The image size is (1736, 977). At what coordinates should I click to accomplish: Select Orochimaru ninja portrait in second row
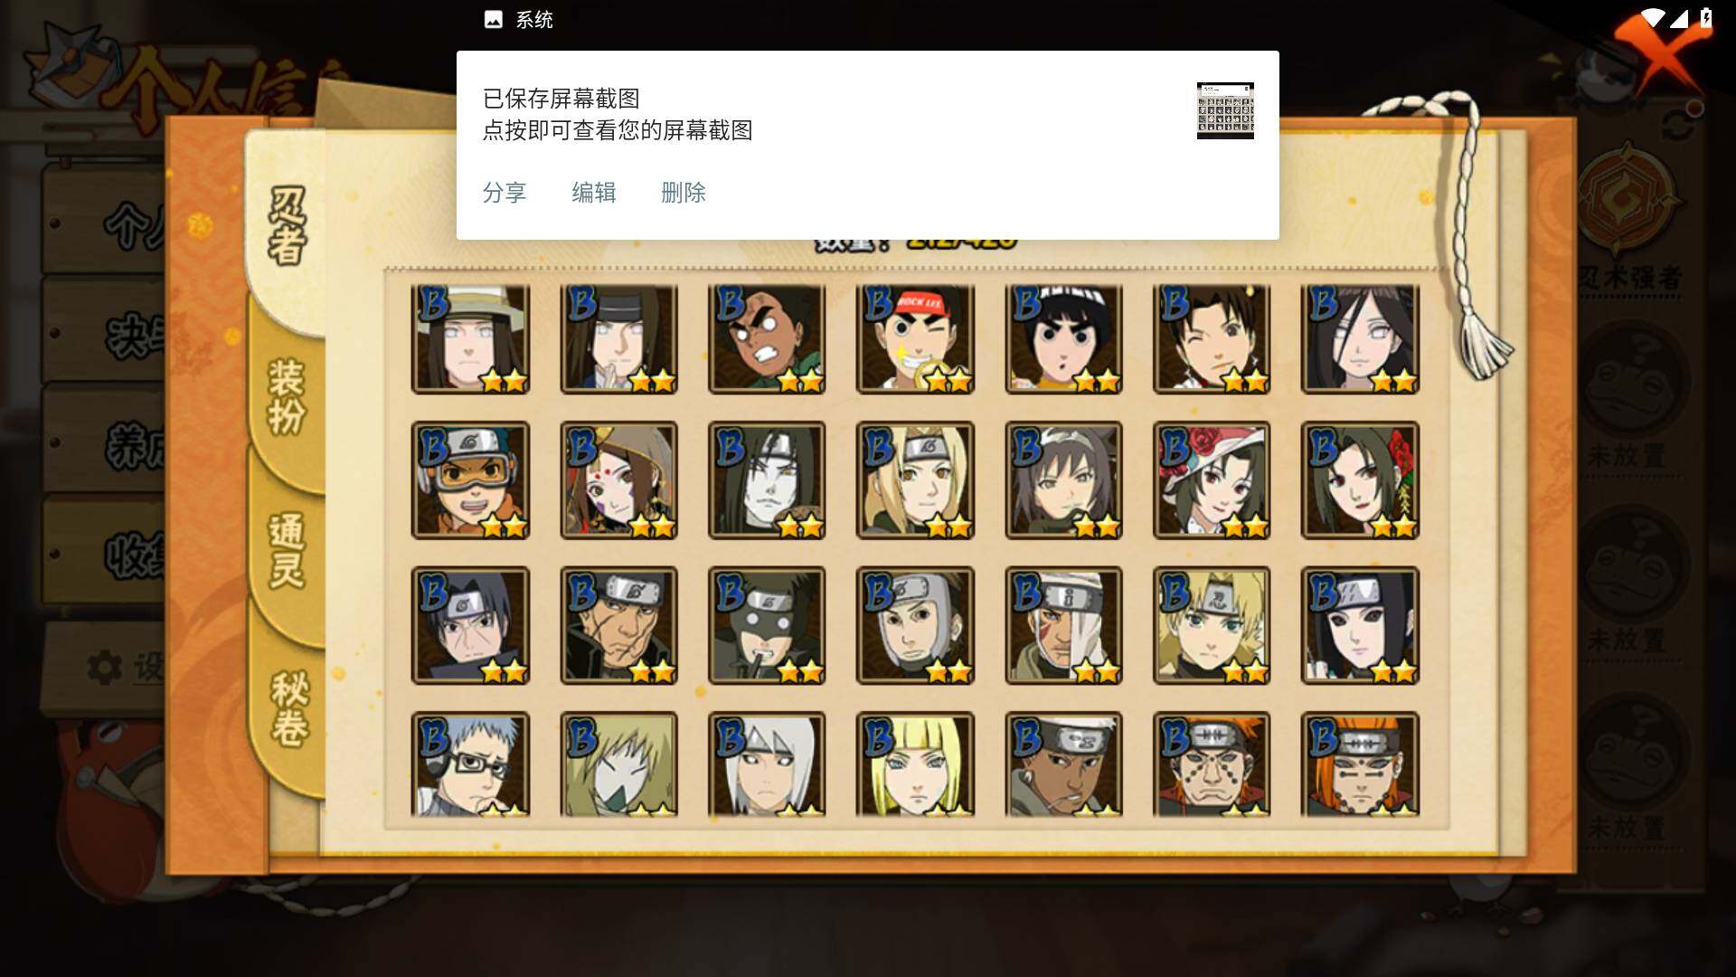[767, 480]
